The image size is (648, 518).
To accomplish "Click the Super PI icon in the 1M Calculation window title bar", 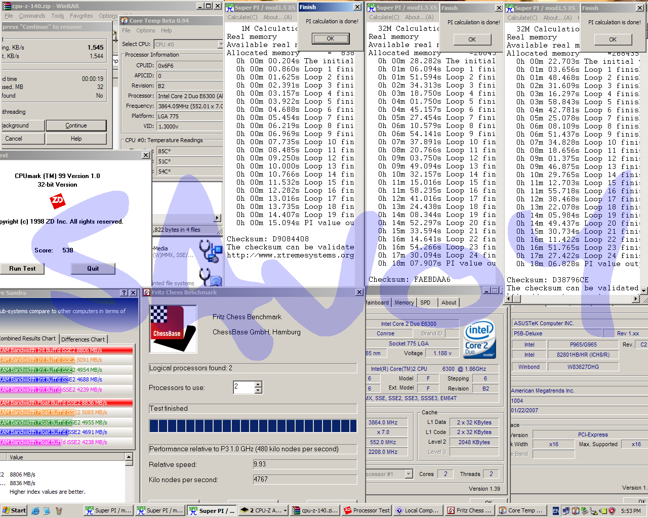I will click(229, 7).
